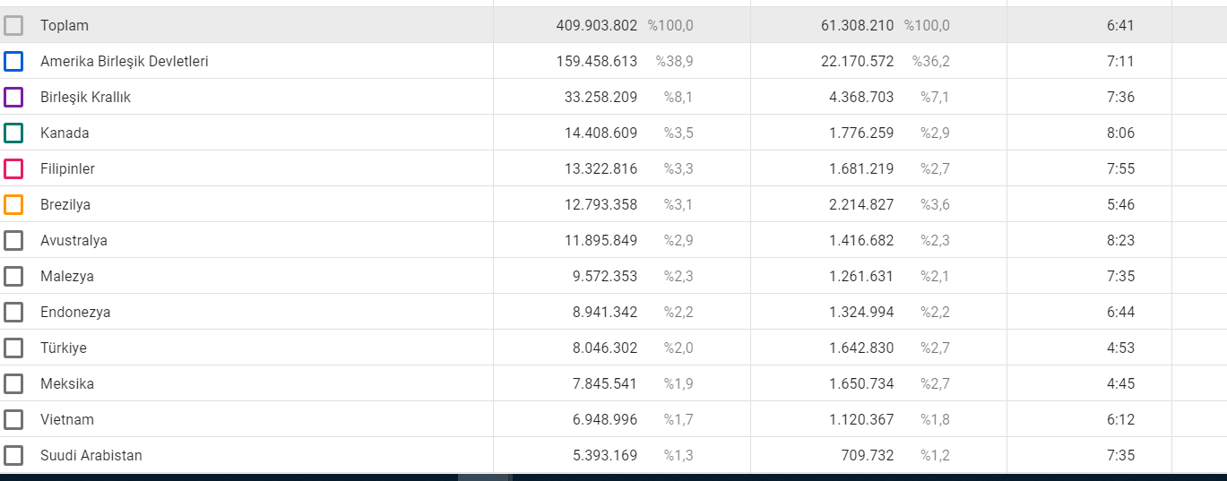This screenshot has width=1227, height=481.
Task: Click the Toplam views total 409.903.802
Action: 597,26
